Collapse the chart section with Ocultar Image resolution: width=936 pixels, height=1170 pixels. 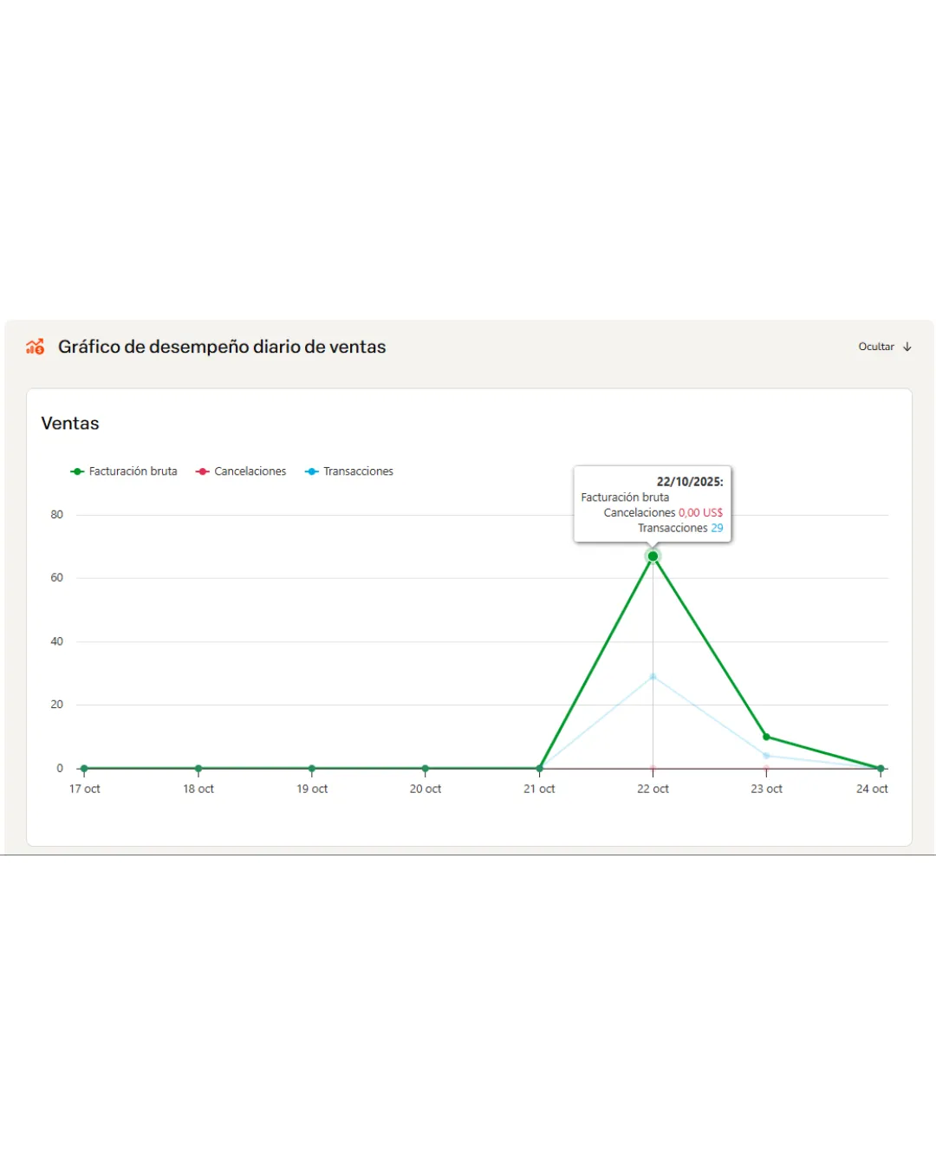[x=884, y=347]
